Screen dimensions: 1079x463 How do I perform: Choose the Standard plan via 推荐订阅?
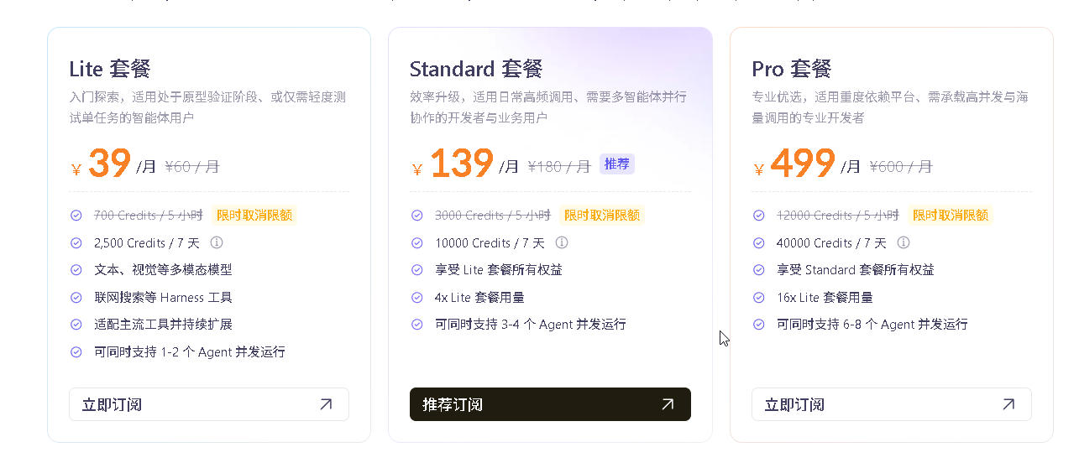click(550, 404)
